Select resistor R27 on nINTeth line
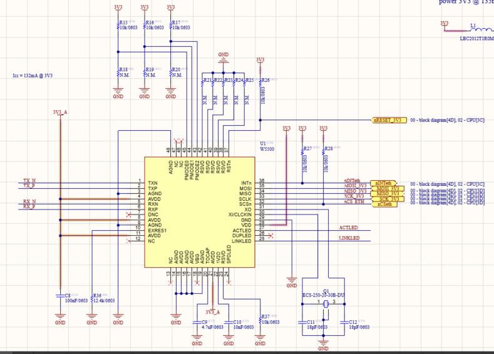Screen dimensions: 494x354 [x=302, y=151]
